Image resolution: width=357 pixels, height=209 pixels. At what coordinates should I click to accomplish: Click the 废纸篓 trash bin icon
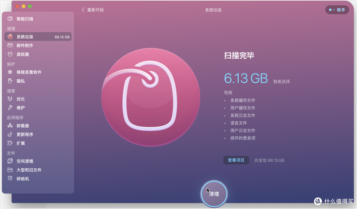point(10,54)
